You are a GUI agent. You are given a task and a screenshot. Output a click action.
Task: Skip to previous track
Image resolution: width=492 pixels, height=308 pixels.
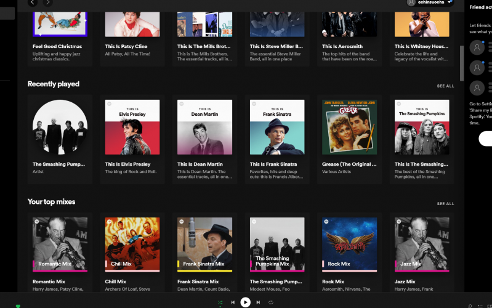233,302
